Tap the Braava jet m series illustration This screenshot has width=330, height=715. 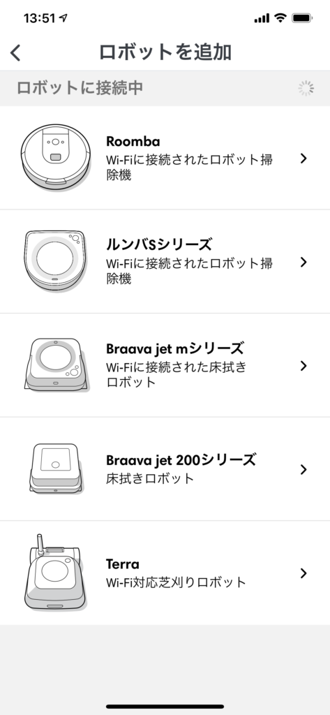pyautogui.click(x=57, y=364)
